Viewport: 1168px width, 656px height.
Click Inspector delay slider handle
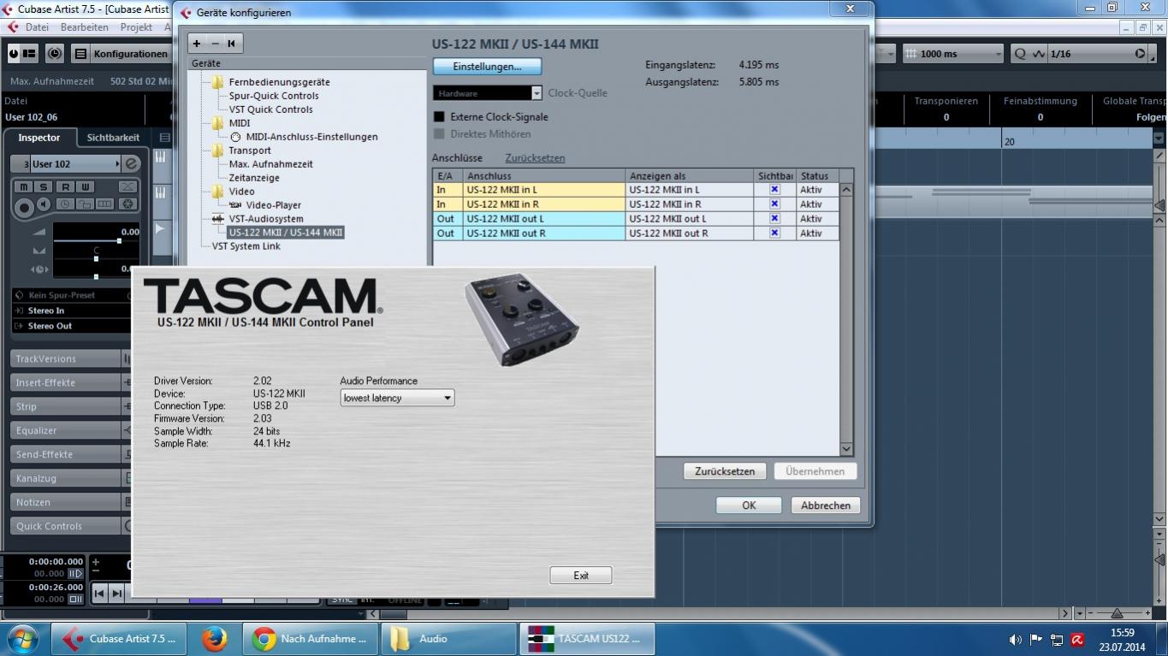point(96,276)
